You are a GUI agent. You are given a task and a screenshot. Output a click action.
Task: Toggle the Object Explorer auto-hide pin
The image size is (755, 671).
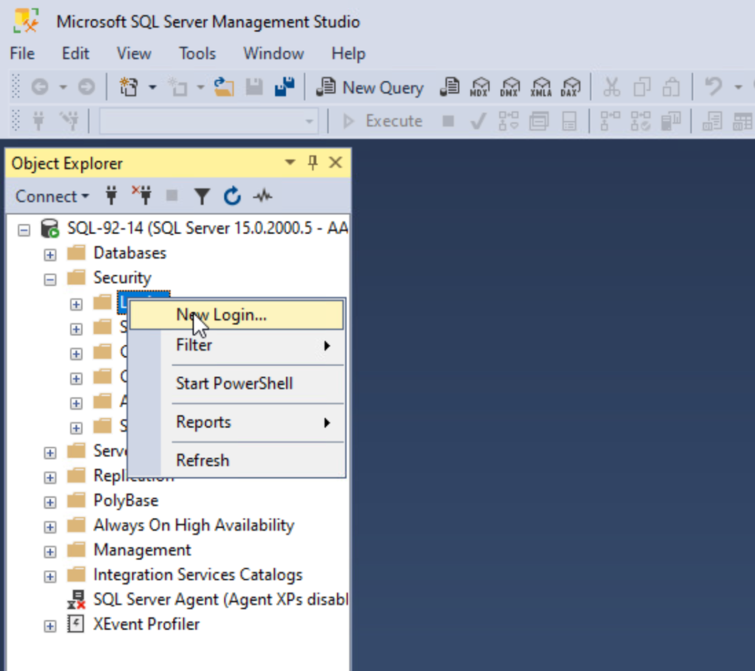click(x=313, y=163)
